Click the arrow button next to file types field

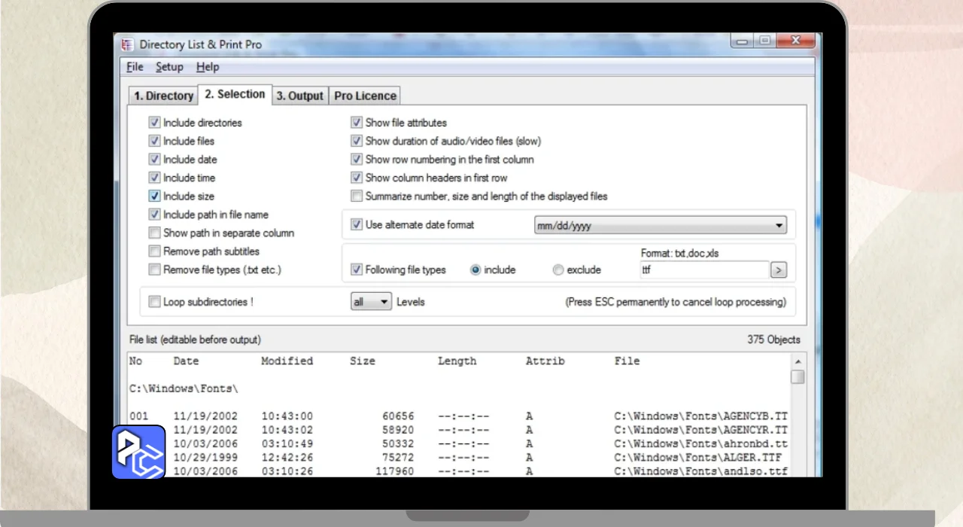pyautogui.click(x=778, y=270)
